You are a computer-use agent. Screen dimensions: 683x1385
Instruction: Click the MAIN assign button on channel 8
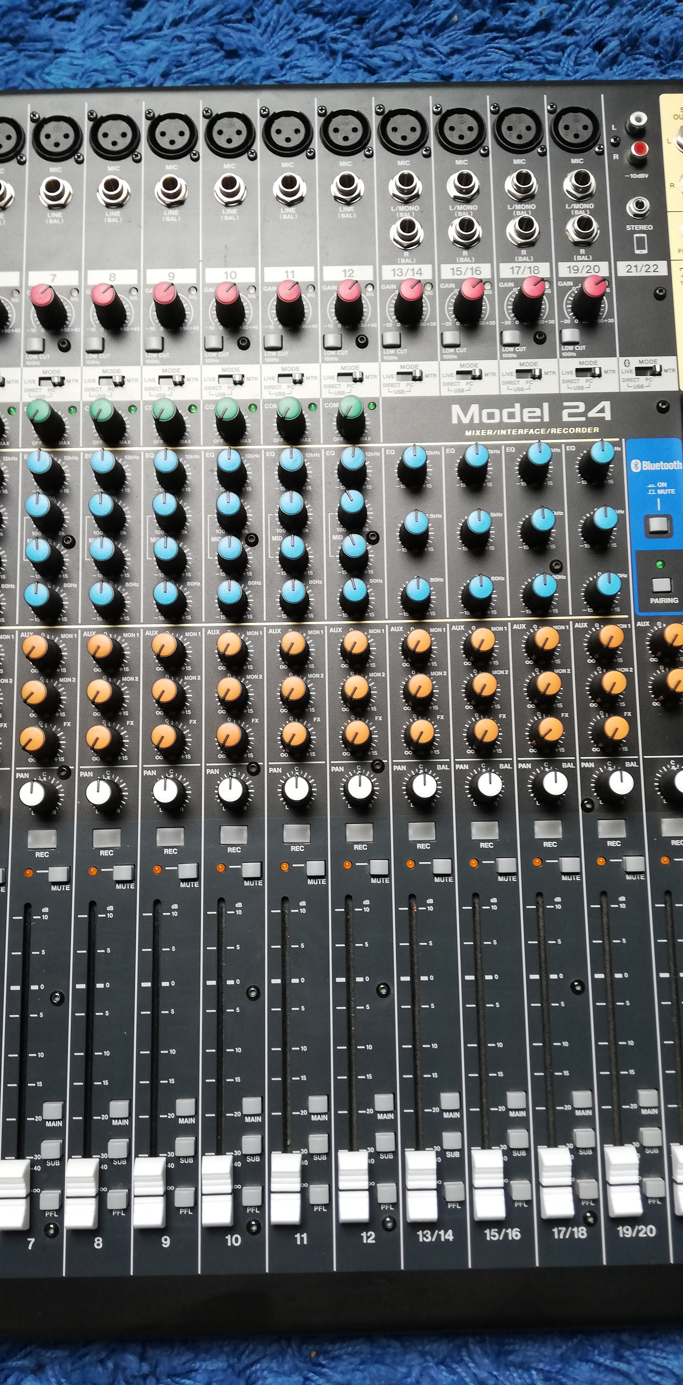(119, 1109)
